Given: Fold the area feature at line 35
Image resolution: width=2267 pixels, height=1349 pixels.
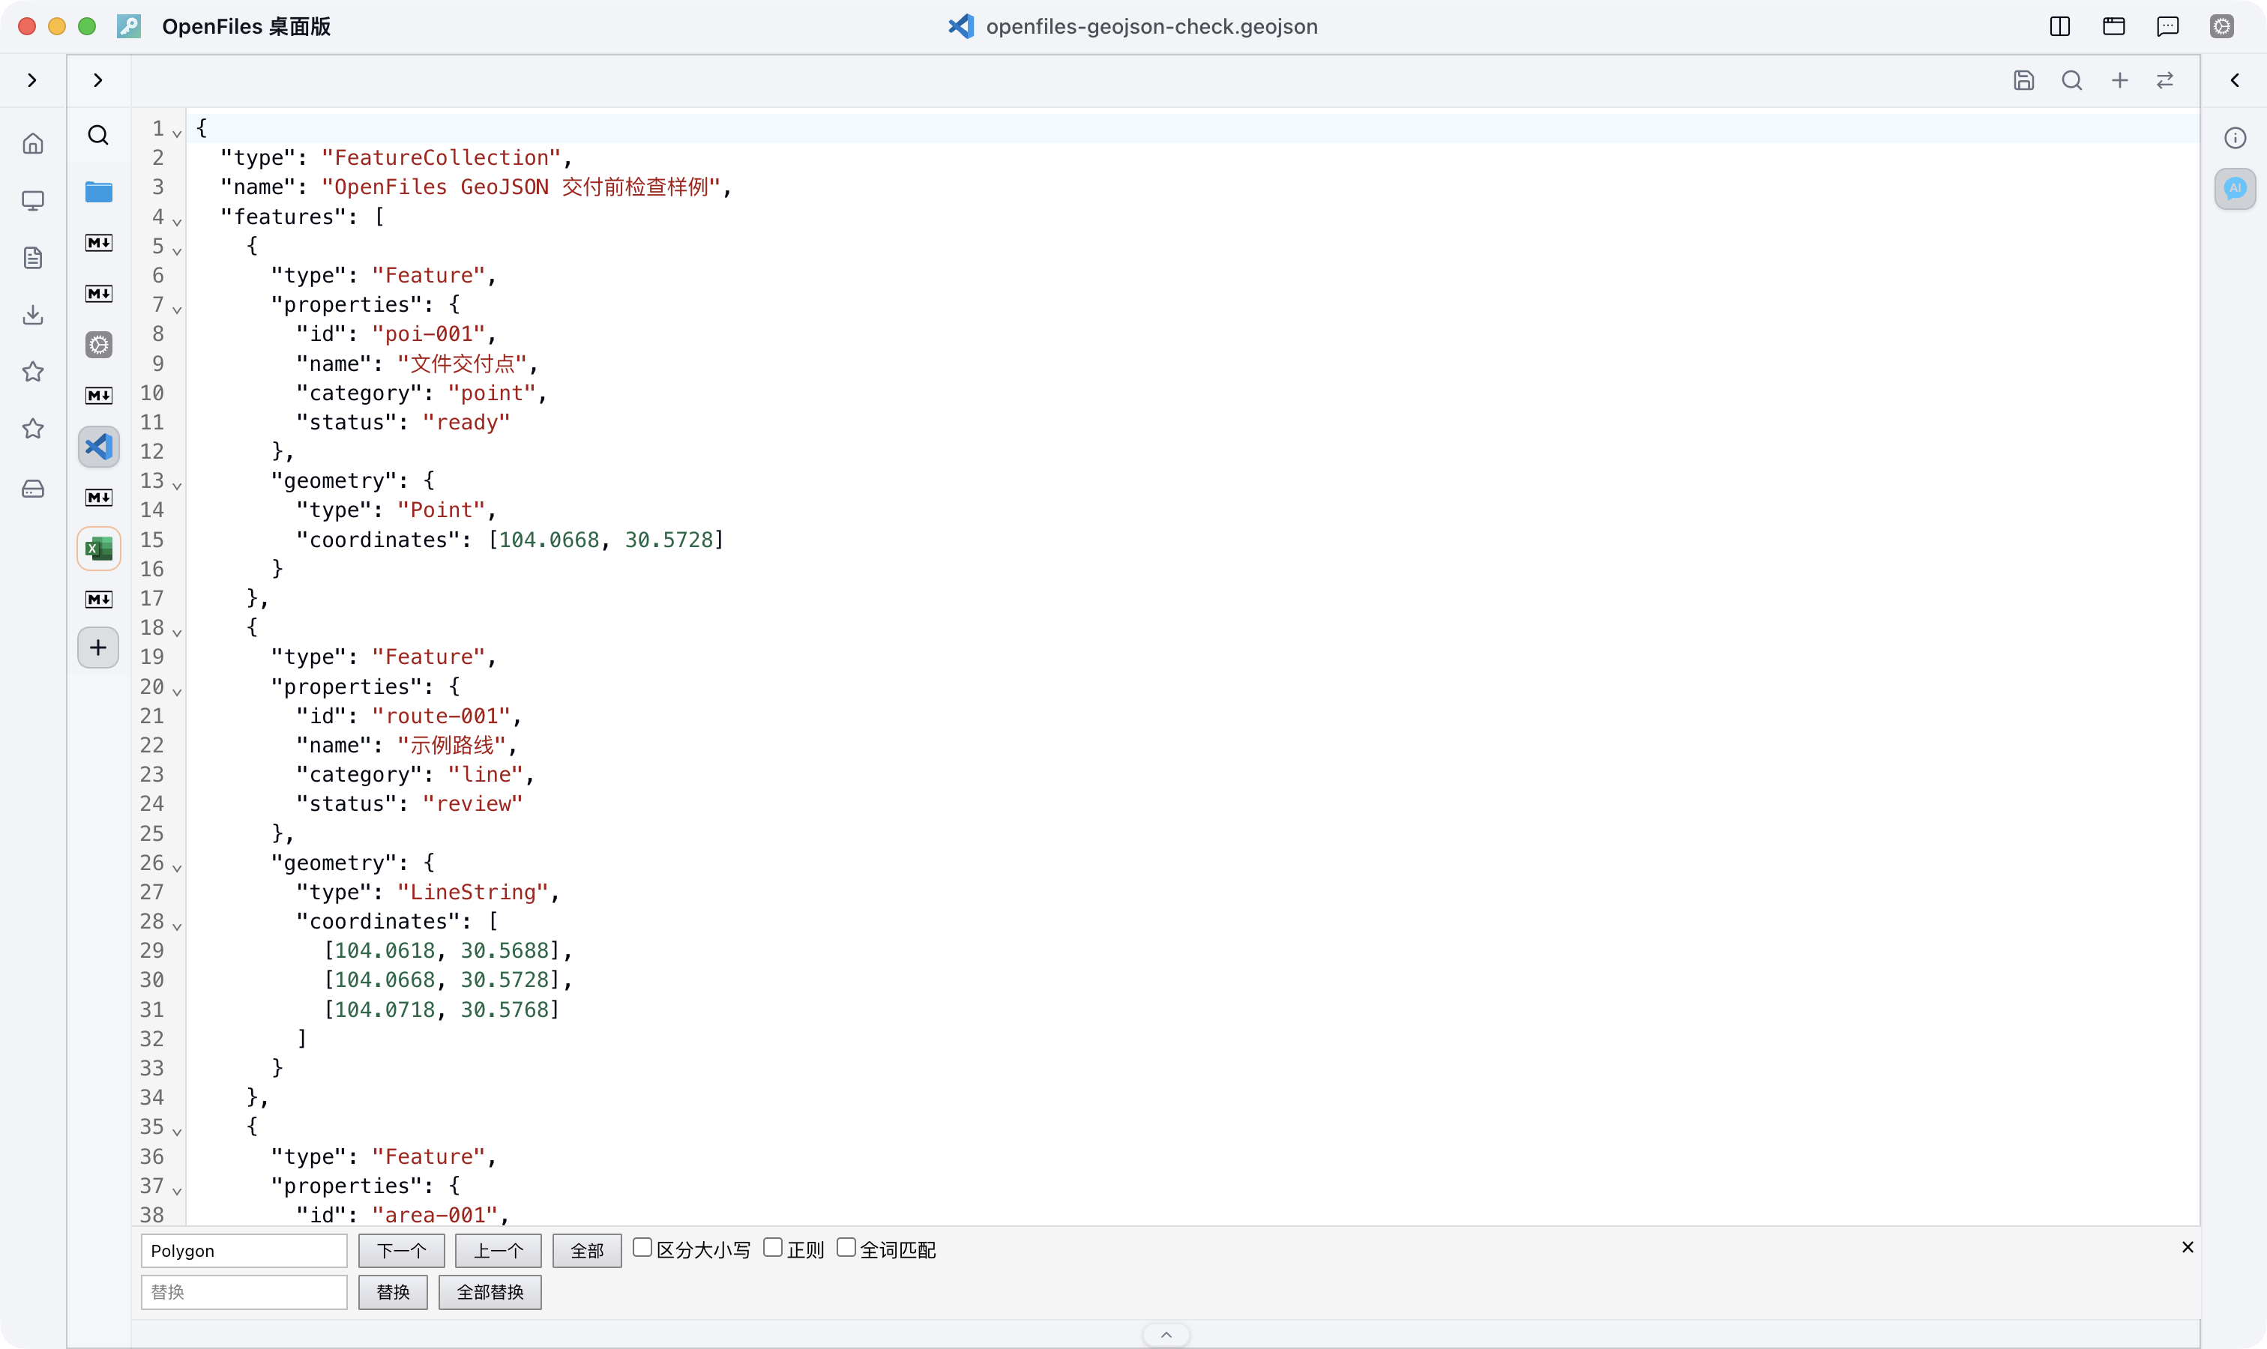Looking at the screenshot, I should (x=178, y=1132).
